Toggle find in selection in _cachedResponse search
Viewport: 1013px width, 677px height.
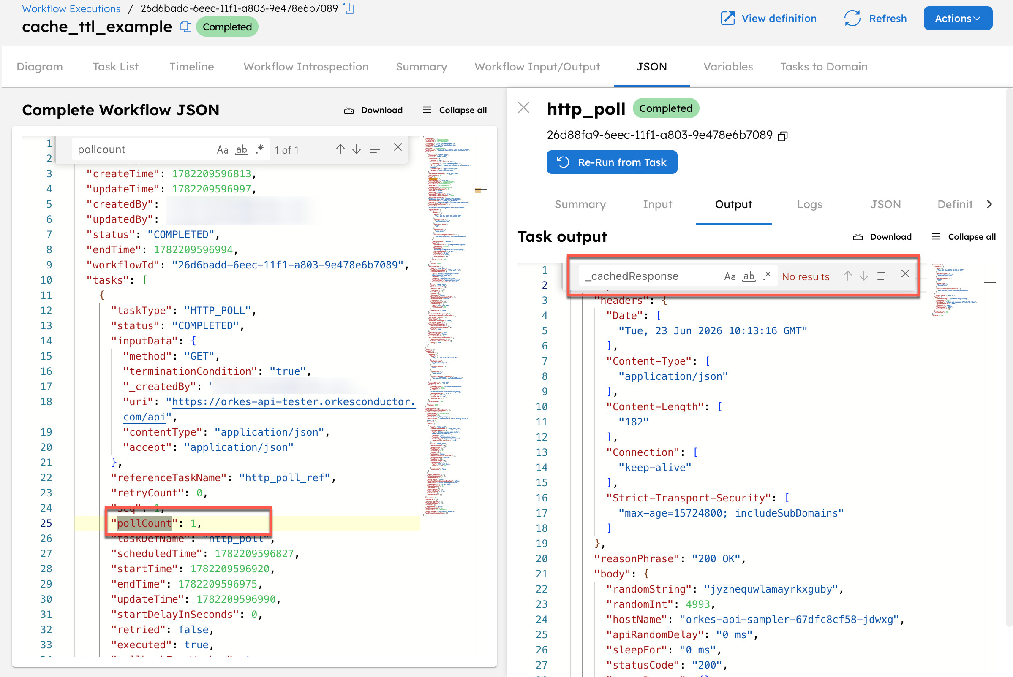pyautogui.click(x=882, y=276)
